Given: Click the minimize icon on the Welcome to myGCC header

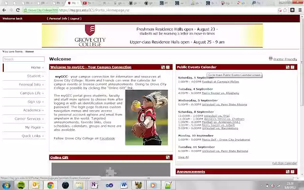Looking at the screenshot, I should pyautogui.click(x=163, y=67).
